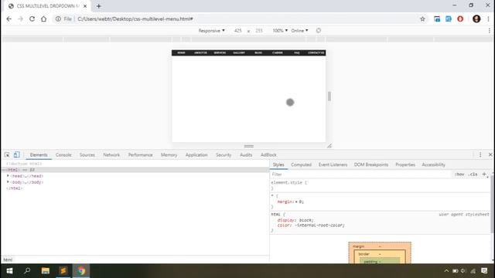The image size is (495, 278).
Task: Switch to the Performance tab
Action: 140,154
